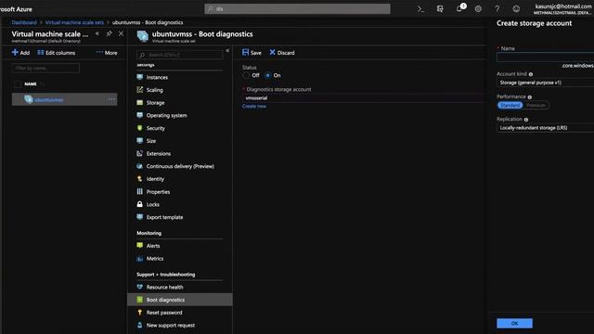The image size is (594, 334).
Task: Click the vmssserial storage account field
Action: [364, 98]
